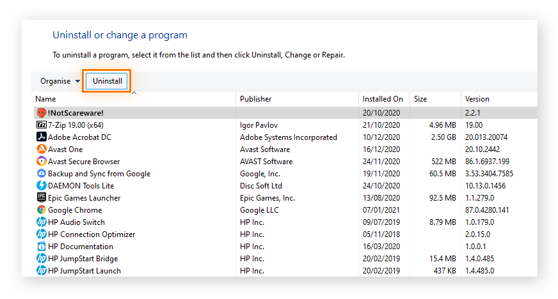Click publisher Disc Soft Ltd

[x=261, y=186]
